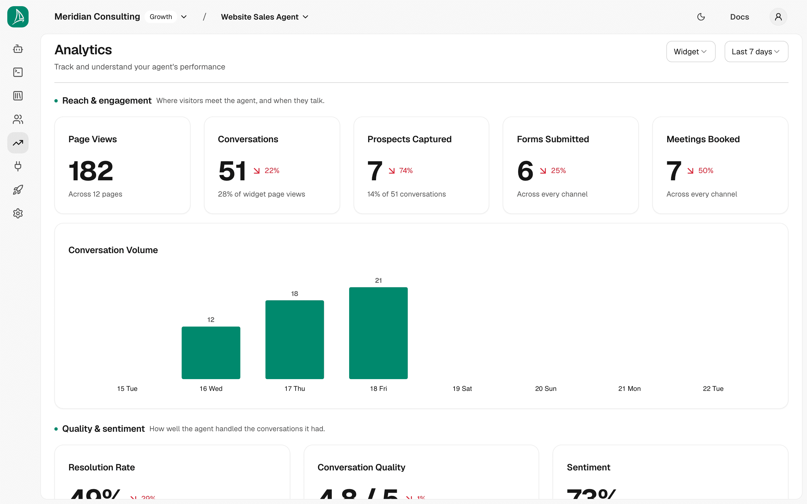Viewport: 807px width, 504px height.
Task: Select the Conversations metric card
Action: tap(272, 165)
